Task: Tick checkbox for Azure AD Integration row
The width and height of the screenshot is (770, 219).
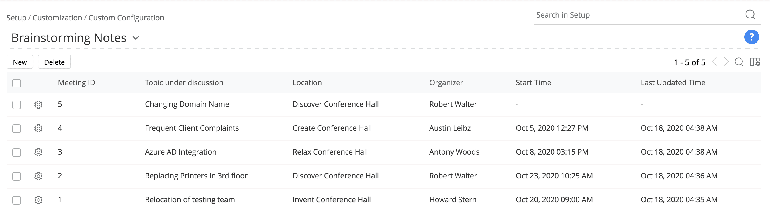Action: pyautogui.click(x=17, y=153)
